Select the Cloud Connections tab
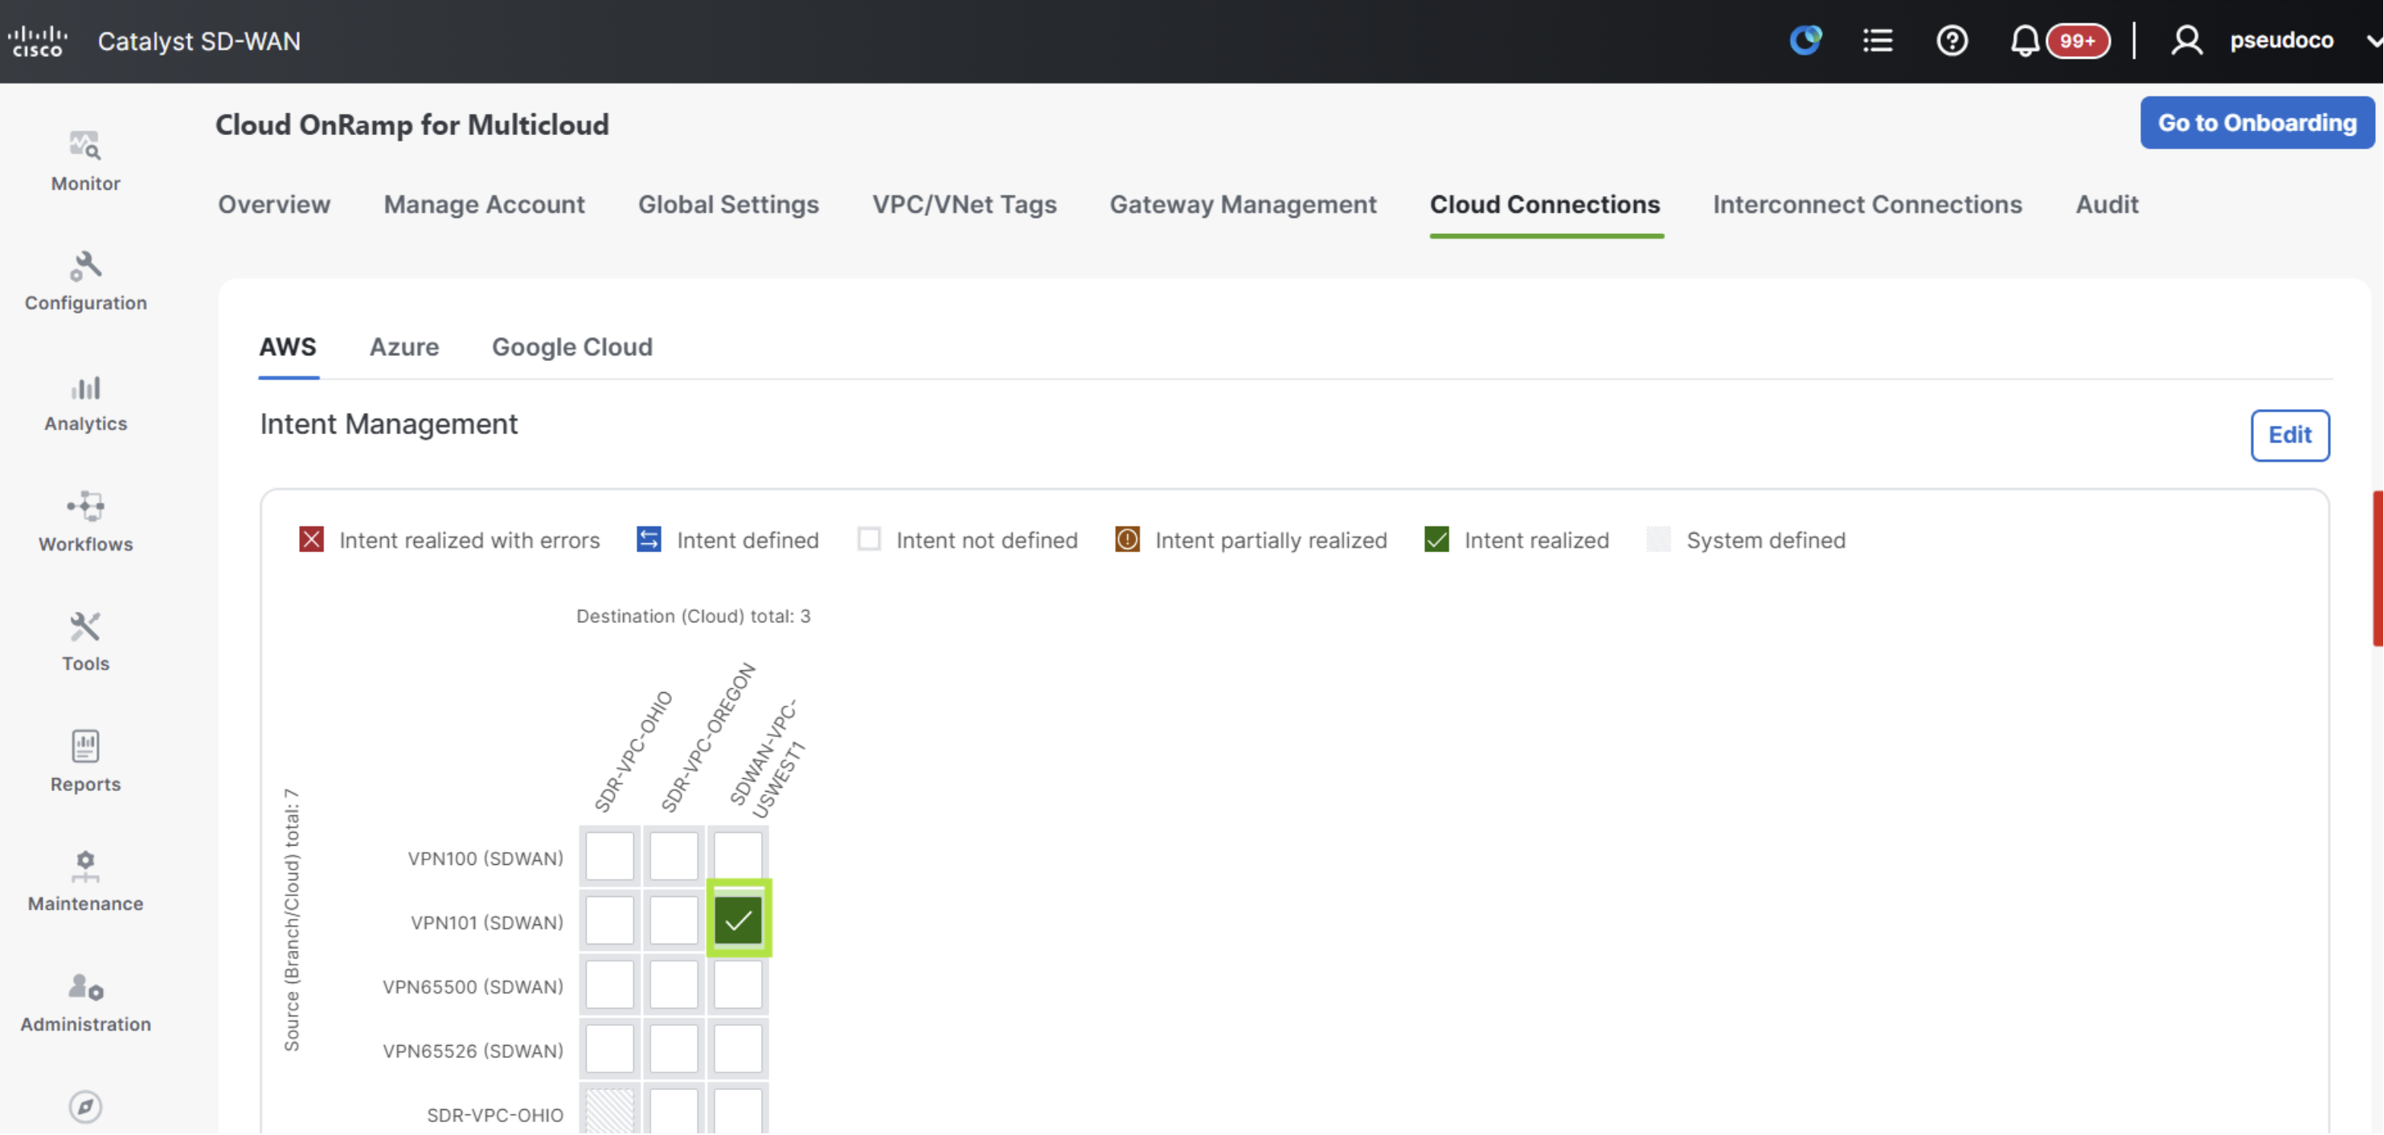 coord(1545,205)
